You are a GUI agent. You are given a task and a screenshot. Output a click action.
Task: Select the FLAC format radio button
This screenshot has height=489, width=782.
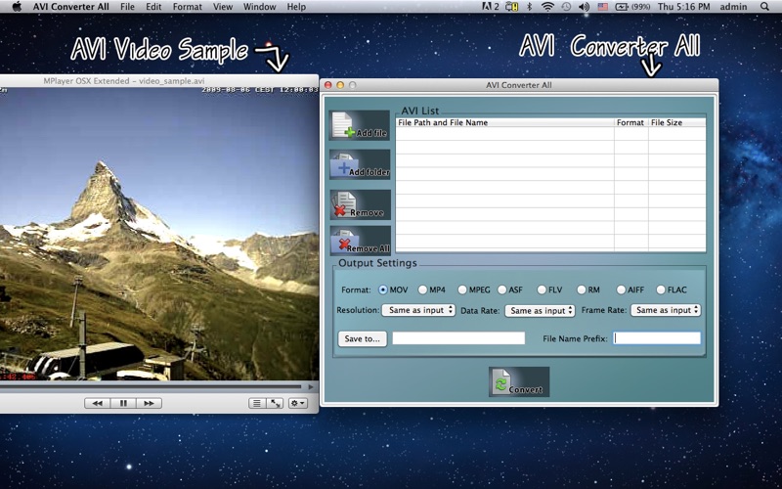pos(661,289)
